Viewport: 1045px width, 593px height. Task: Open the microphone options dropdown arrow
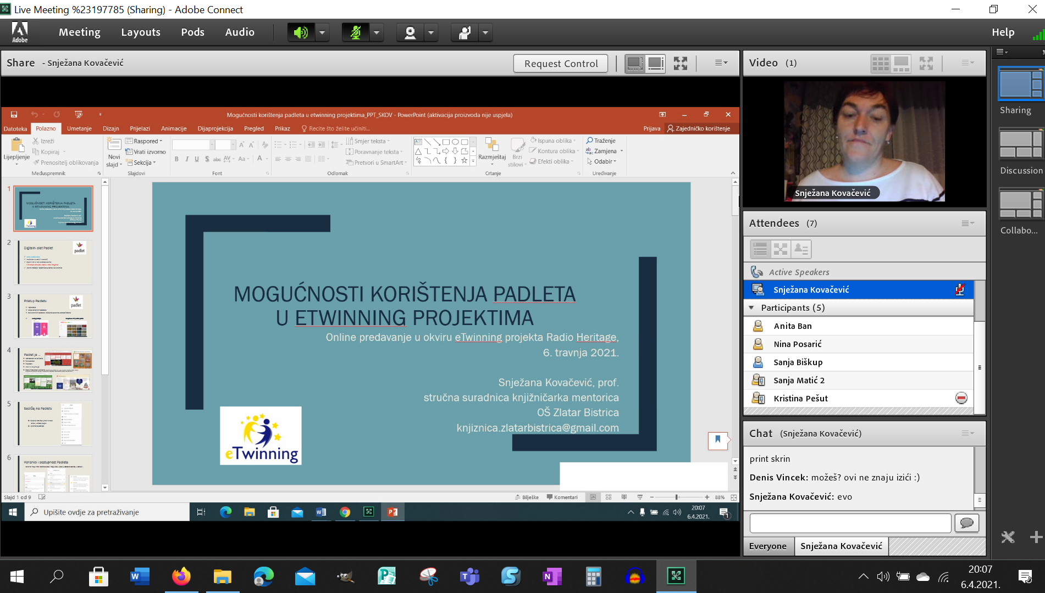377,32
